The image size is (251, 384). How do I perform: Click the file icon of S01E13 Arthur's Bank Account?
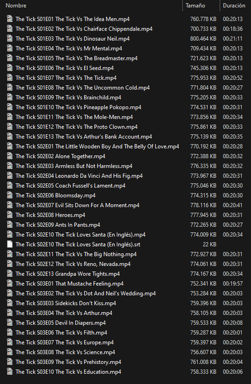tap(10, 136)
